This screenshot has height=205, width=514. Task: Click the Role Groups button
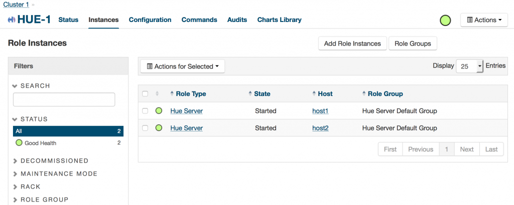[x=413, y=43]
